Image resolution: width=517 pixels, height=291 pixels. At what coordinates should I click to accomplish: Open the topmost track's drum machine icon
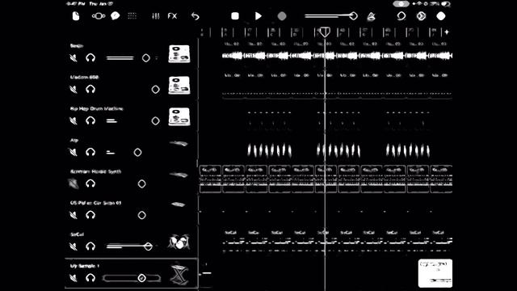tap(179, 54)
